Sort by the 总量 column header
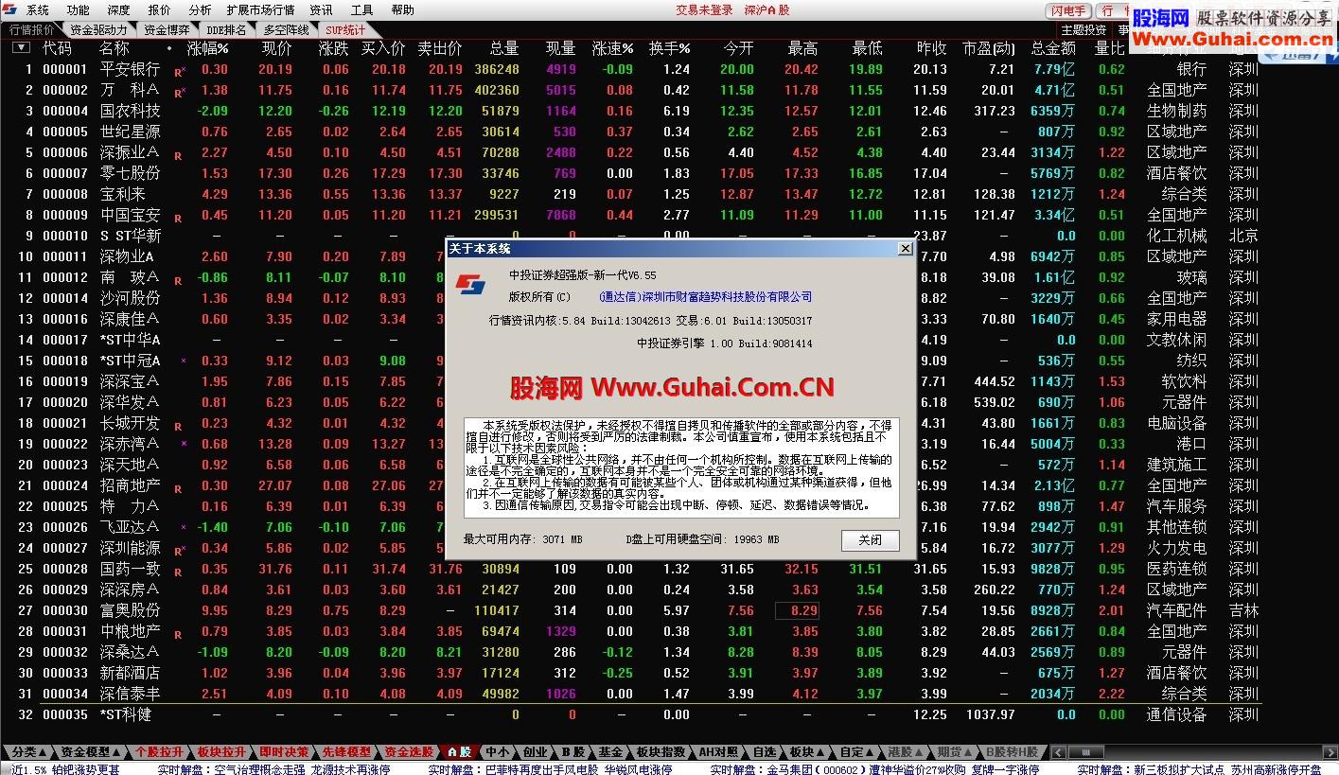 tap(504, 47)
